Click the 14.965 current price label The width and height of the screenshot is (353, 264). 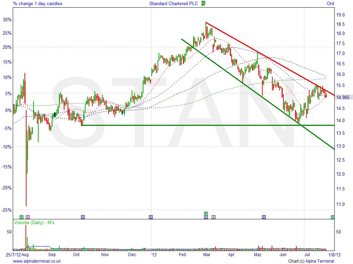pos(343,97)
